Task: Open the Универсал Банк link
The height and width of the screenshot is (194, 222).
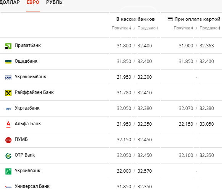Action: (x=32, y=186)
